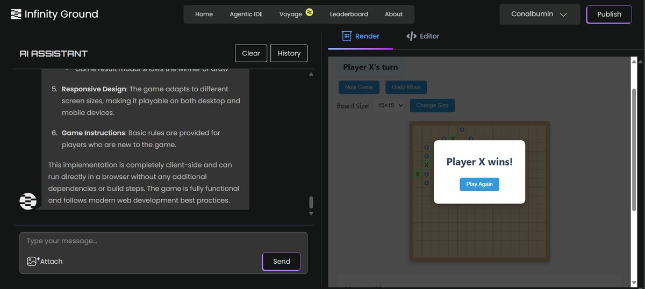This screenshot has height=289, width=645.
Task: Click the Editor code brackets icon
Action: click(x=411, y=36)
